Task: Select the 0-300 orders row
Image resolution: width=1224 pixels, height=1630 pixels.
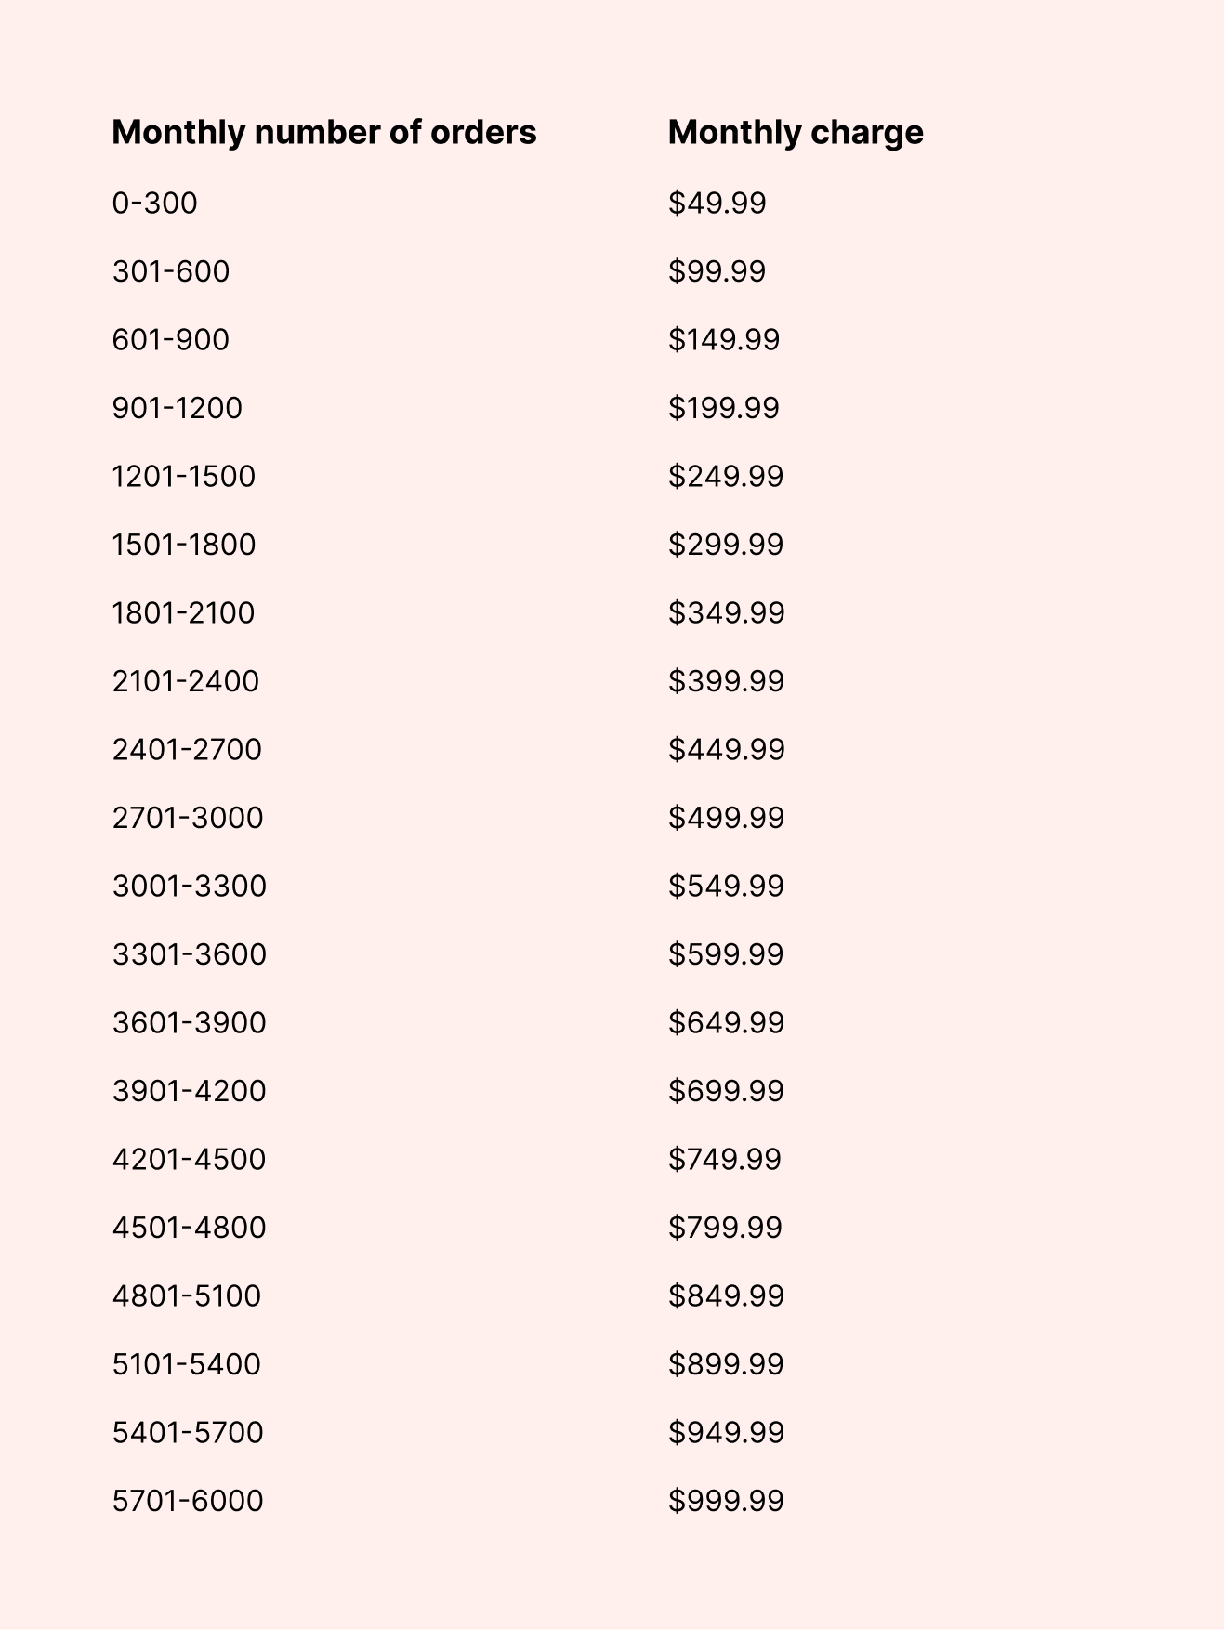Action: point(154,204)
